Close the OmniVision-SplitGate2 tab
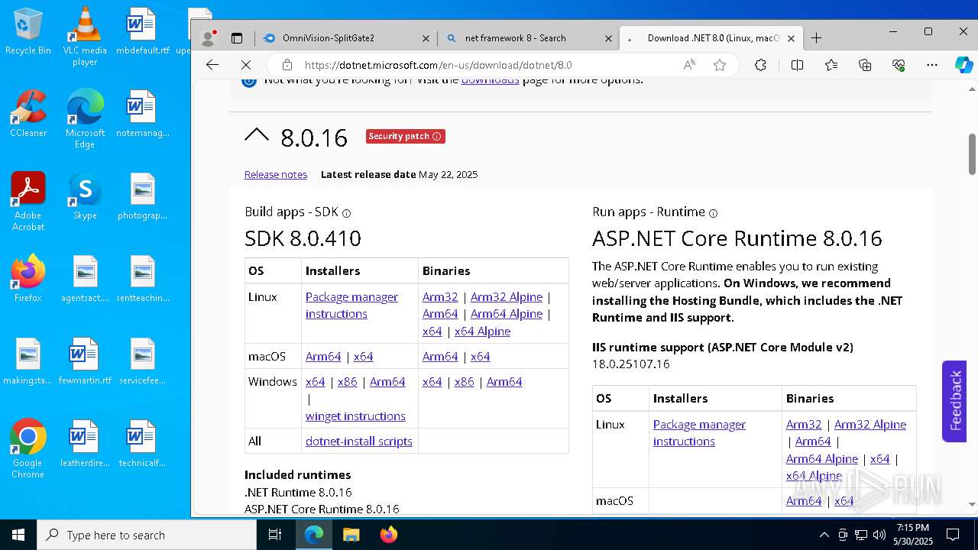The image size is (978, 550). click(426, 37)
